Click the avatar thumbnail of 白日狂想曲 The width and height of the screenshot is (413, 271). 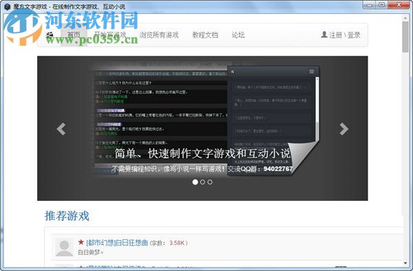tap(64, 248)
